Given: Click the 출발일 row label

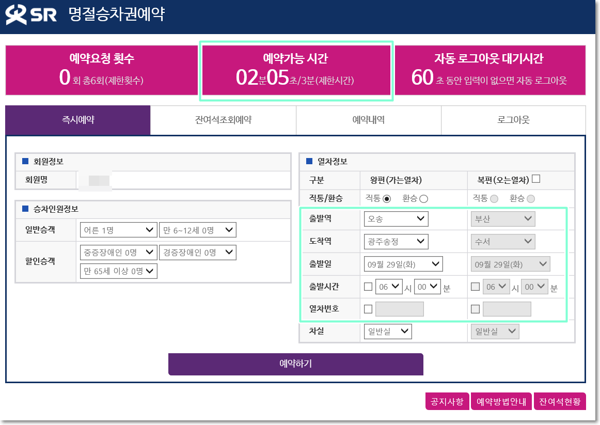Looking at the screenshot, I should [320, 264].
